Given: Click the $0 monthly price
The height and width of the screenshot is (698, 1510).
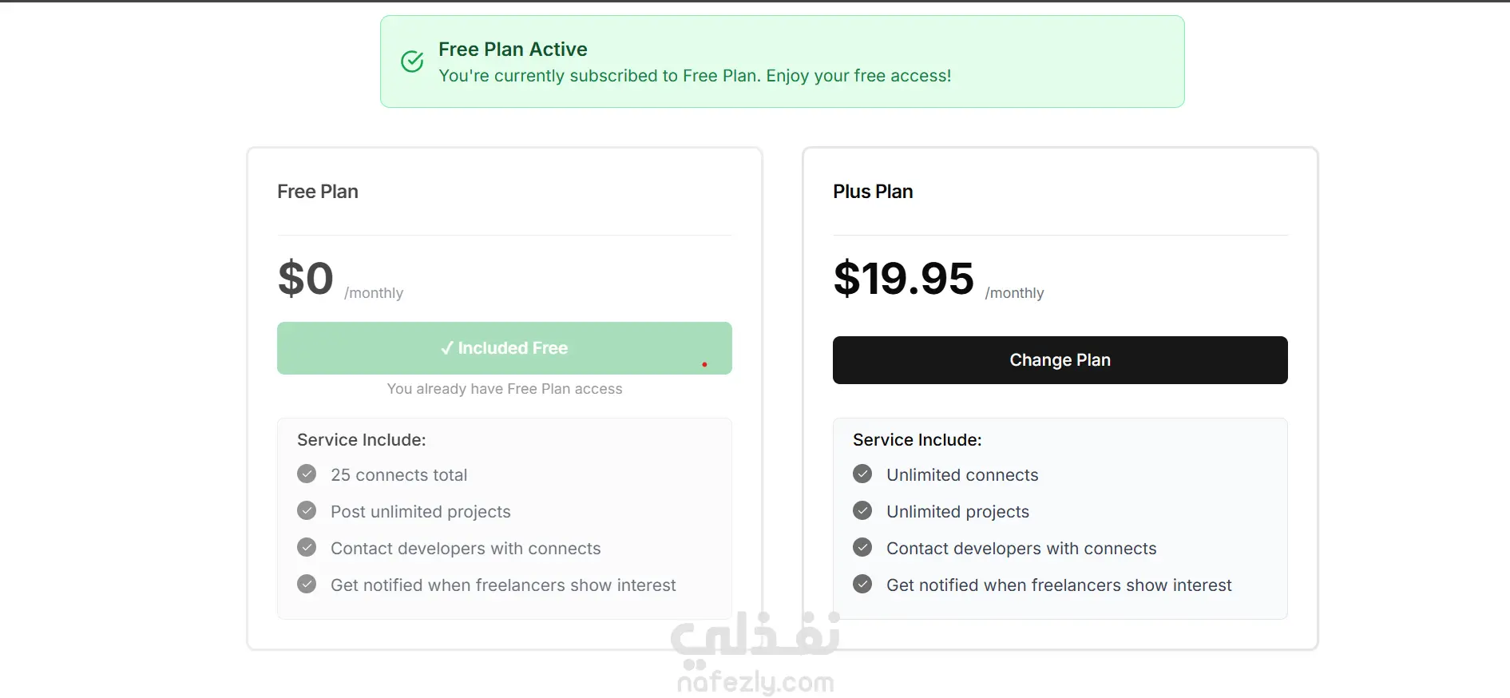Looking at the screenshot, I should [x=306, y=279].
